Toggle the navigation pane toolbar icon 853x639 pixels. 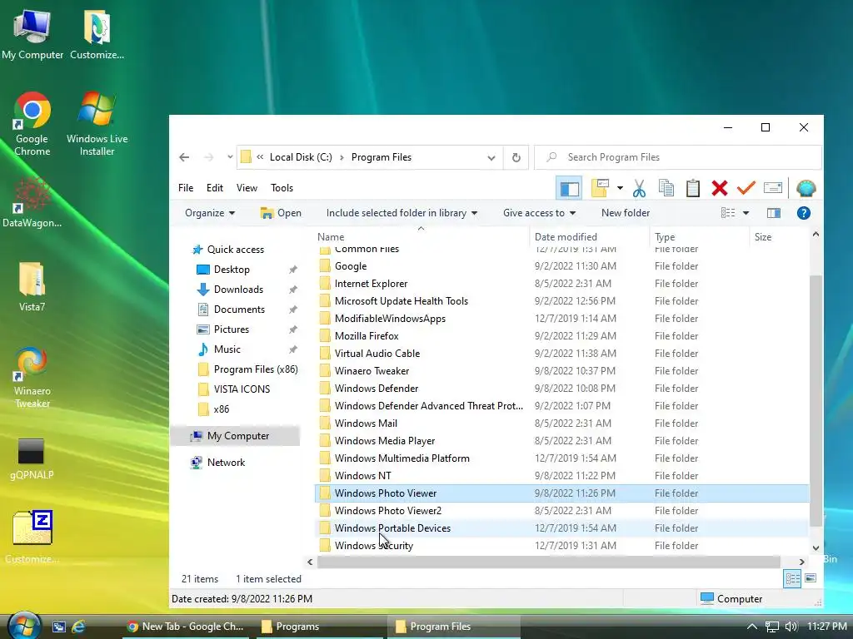click(569, 189)
